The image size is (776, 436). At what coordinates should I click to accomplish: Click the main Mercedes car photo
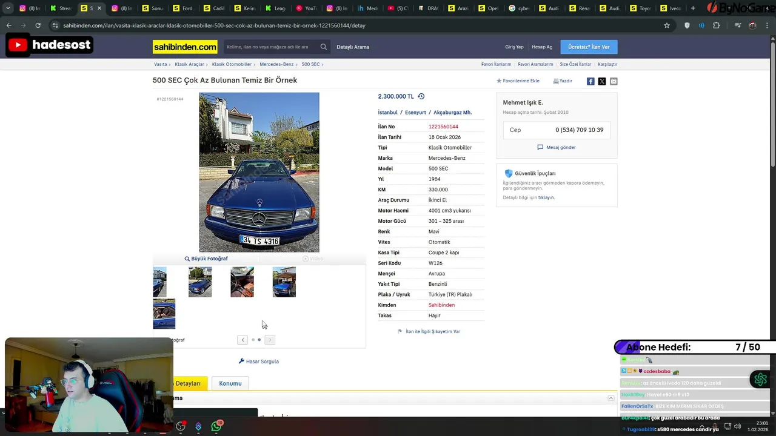(259, 172)
